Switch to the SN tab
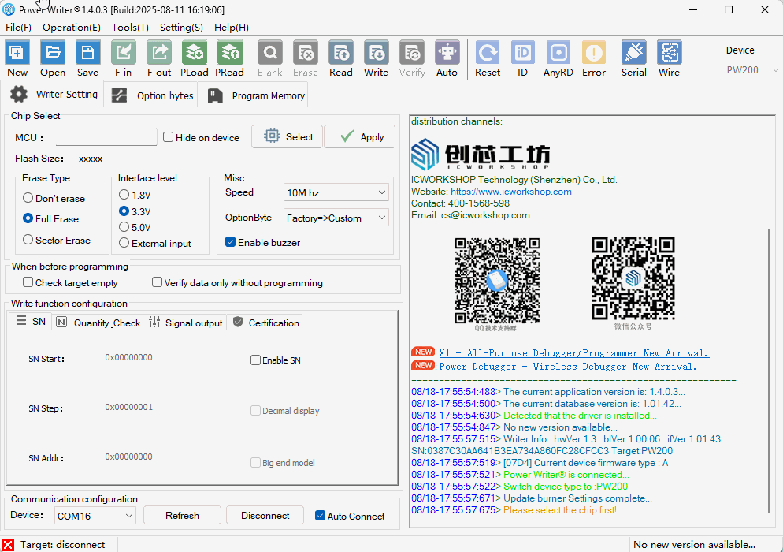The width and height of the screenshot is (783, 552). pyautogui.click(x=31, y=322)
